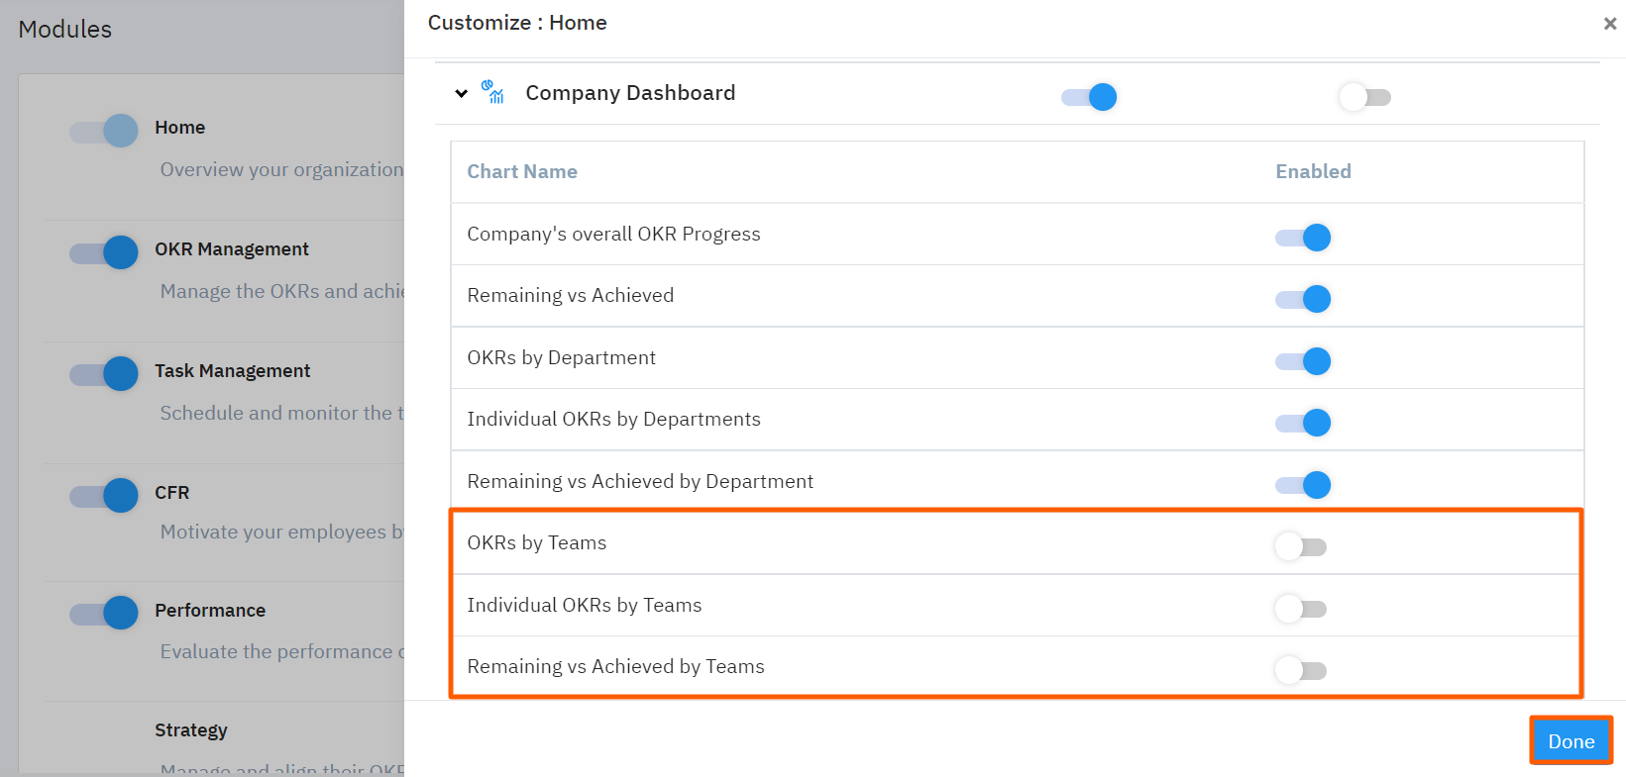Click the Chart Name column header

coord(522,172)
